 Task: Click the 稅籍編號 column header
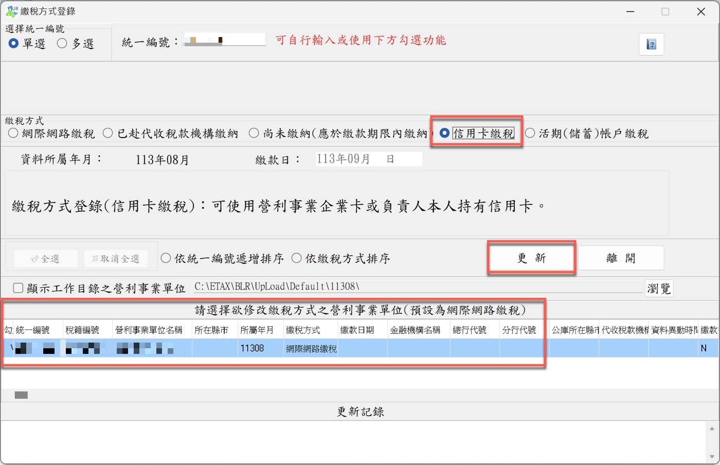click(87, 330)
